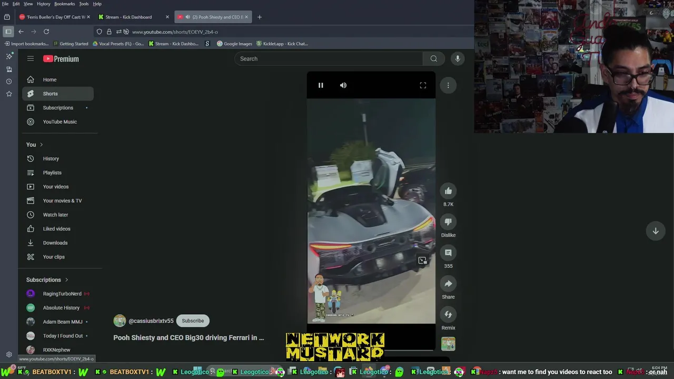Go to YouTube Home
Viewport: 674px width, 379px height.
point(58,79)
